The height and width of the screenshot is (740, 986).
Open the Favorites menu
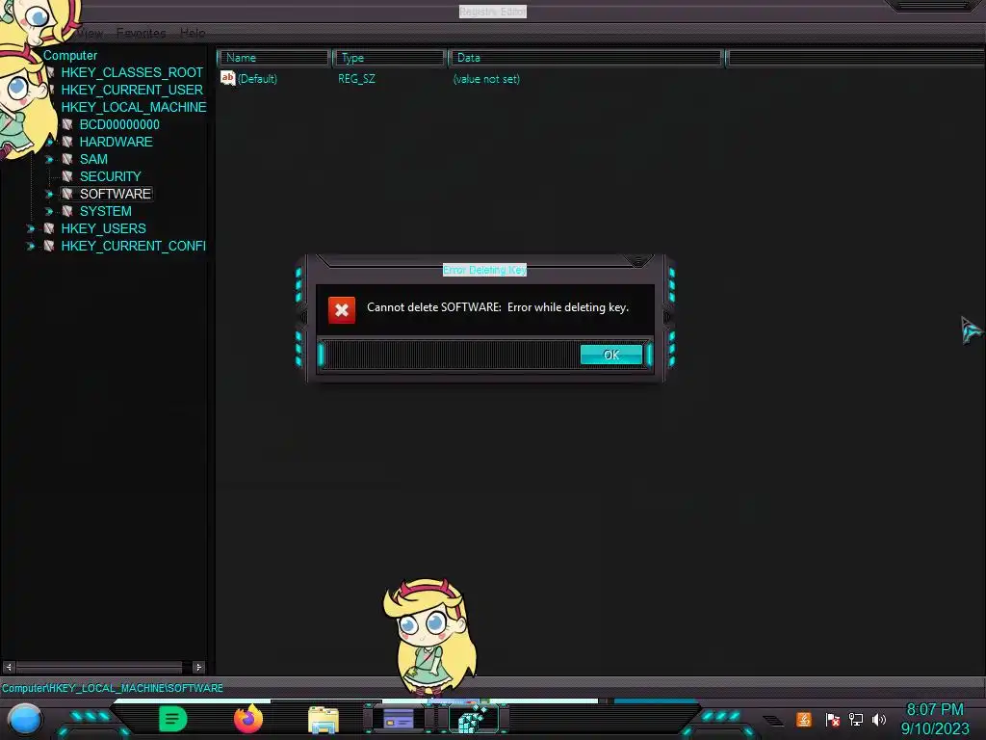(x=141, y=33)
